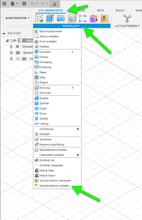
Task: Click the Automatisieren toolbar icon
Action: (x=127, y=18)
